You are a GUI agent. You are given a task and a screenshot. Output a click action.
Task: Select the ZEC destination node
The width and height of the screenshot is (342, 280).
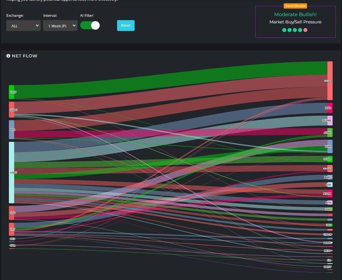tap(330, 225)
